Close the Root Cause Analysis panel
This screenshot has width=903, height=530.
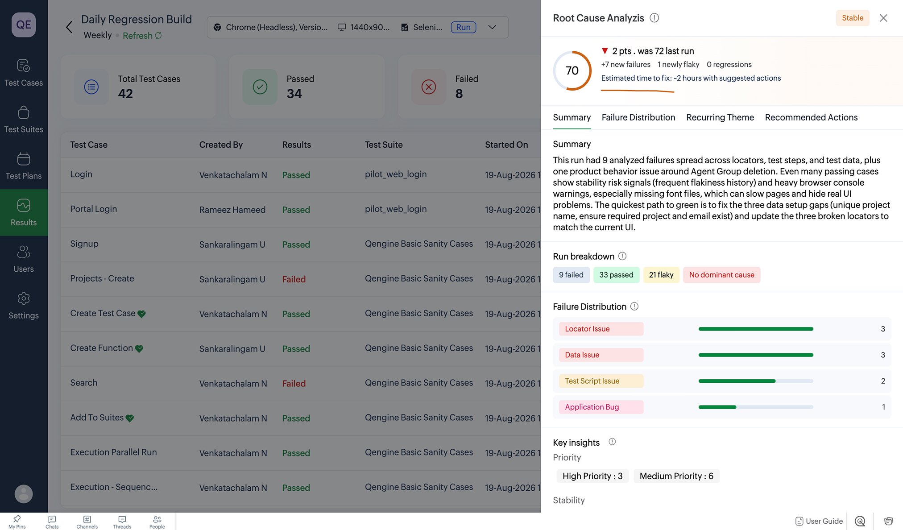pos(883,18)
